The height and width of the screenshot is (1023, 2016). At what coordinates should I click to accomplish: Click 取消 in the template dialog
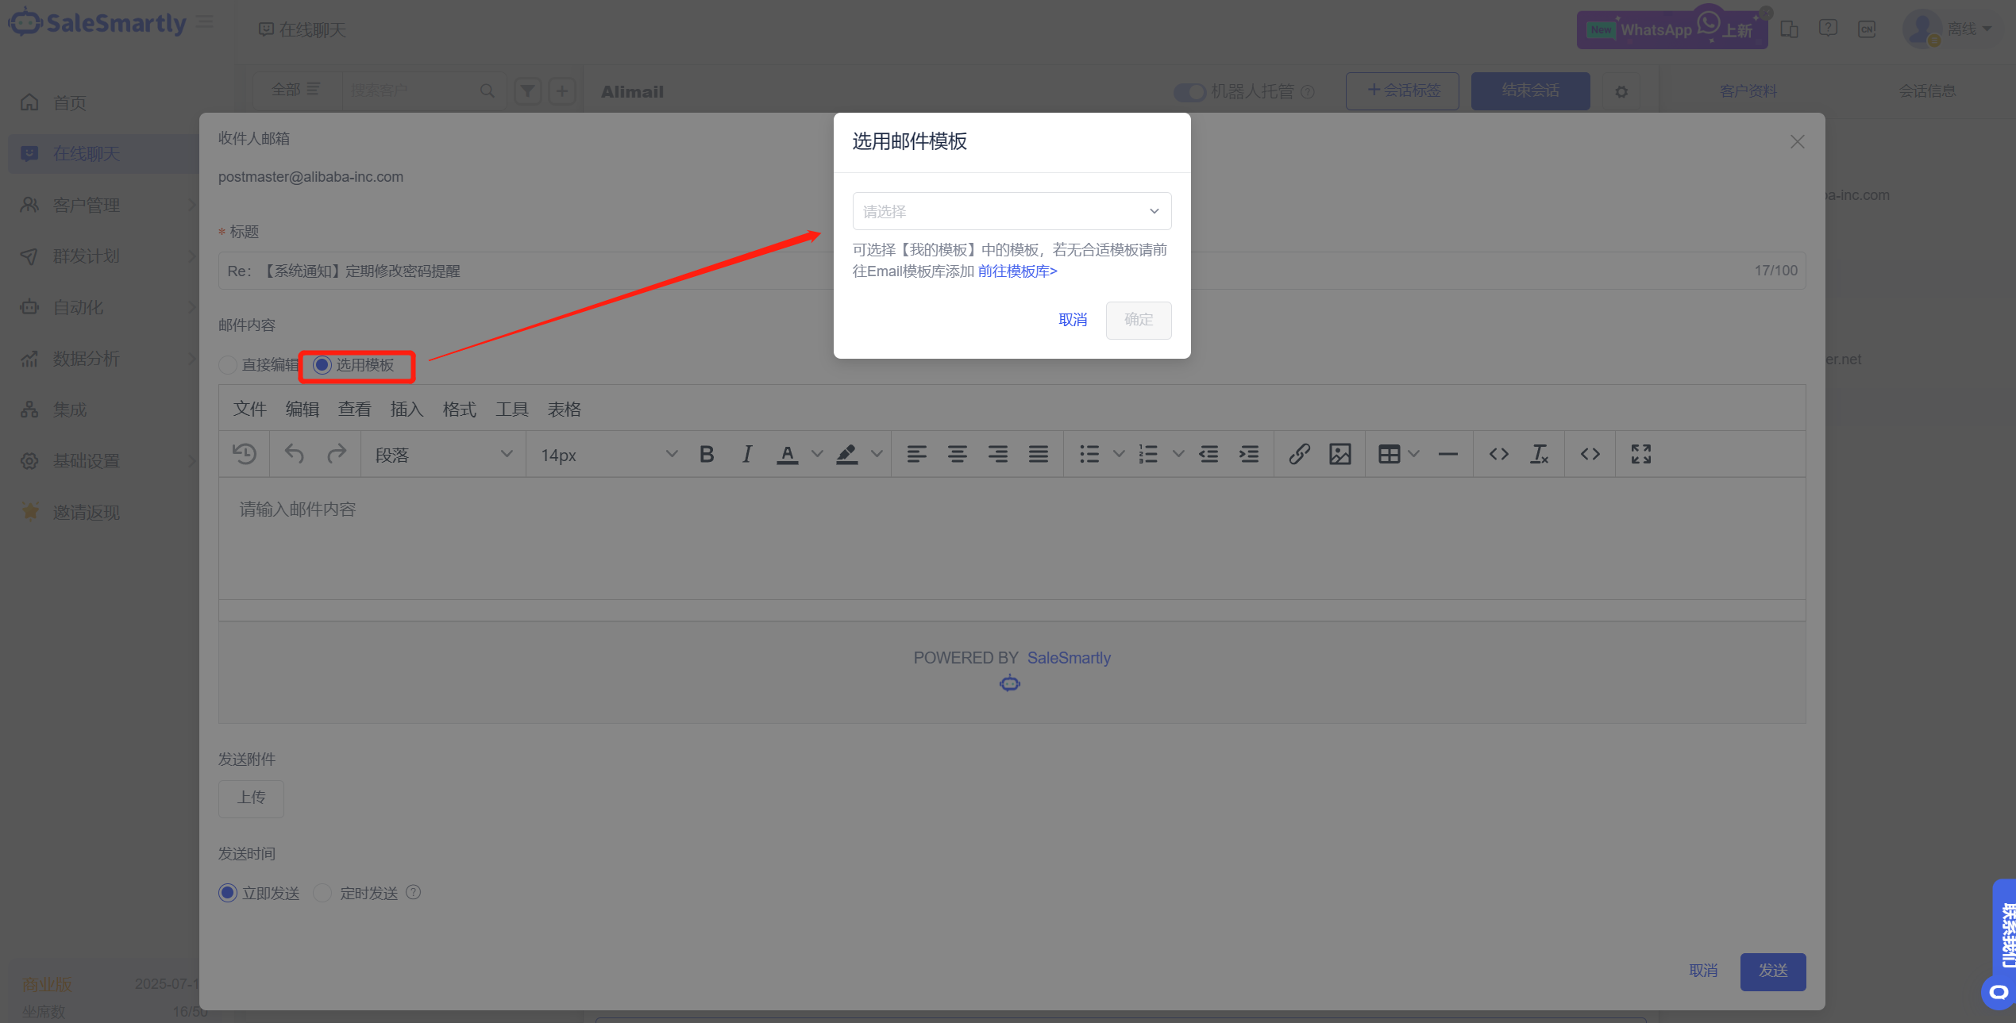pos(1073,320)
